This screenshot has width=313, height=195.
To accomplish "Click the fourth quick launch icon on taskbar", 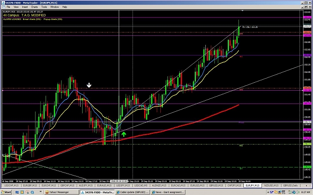I will tap(33, 192).
